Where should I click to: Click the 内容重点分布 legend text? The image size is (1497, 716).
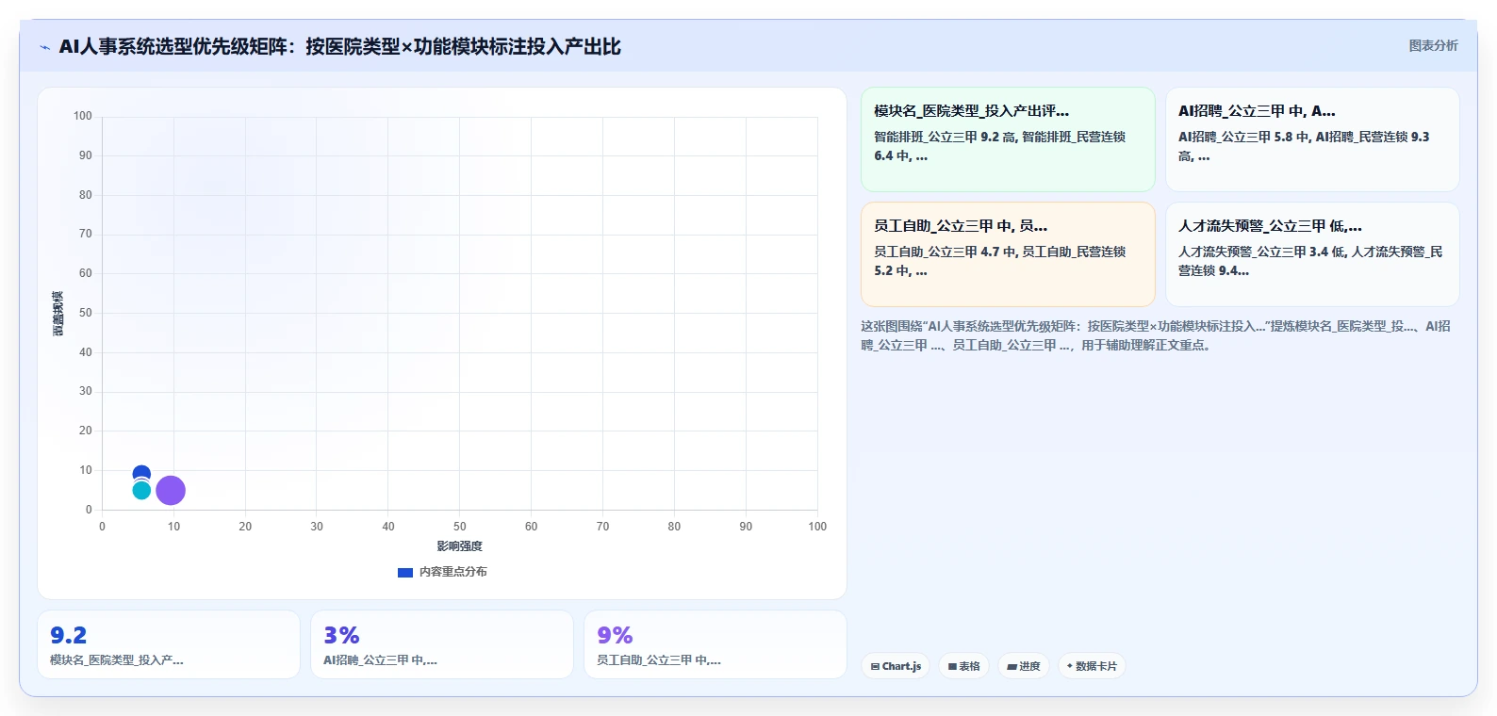[x=453, y=572]
